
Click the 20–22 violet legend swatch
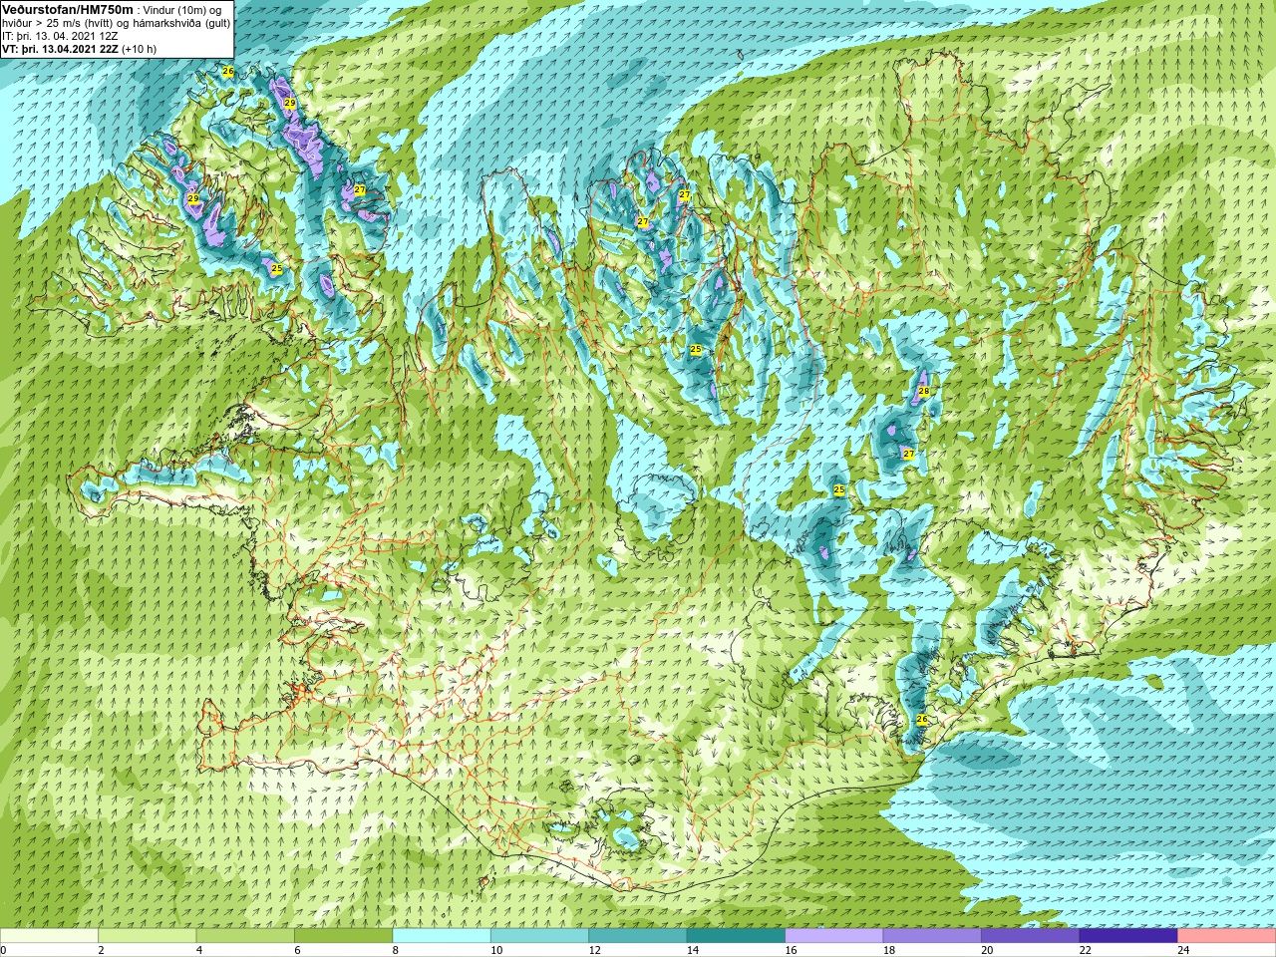(x=1031, y=936)
